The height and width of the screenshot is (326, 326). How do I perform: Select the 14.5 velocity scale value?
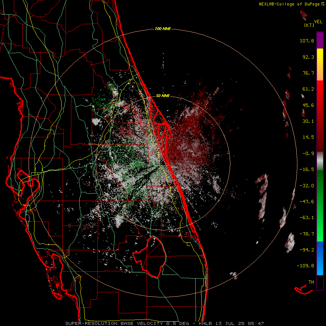(308, 137)
